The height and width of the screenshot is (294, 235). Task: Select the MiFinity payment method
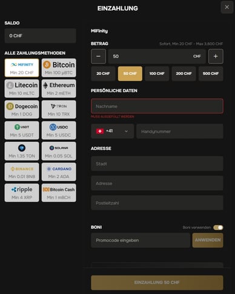click(x=22, y=68)
